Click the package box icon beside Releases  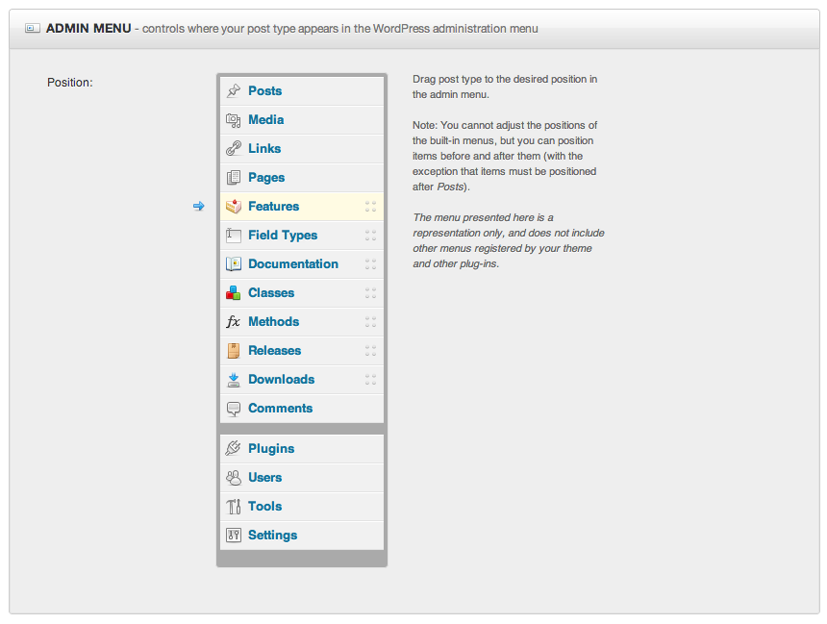click(x=233, y=350)
